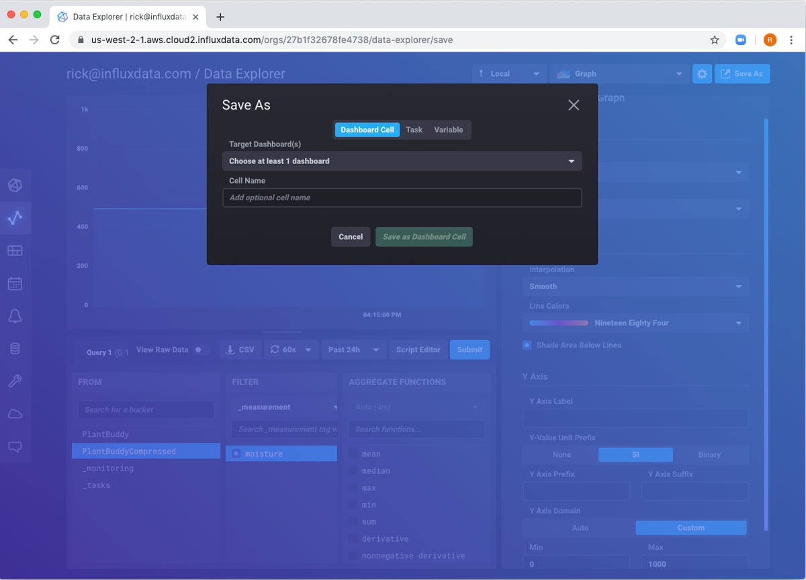Screen dimensions: 806x580
Task: Bookmark page with the star icon
Action: tap(715, 40)
